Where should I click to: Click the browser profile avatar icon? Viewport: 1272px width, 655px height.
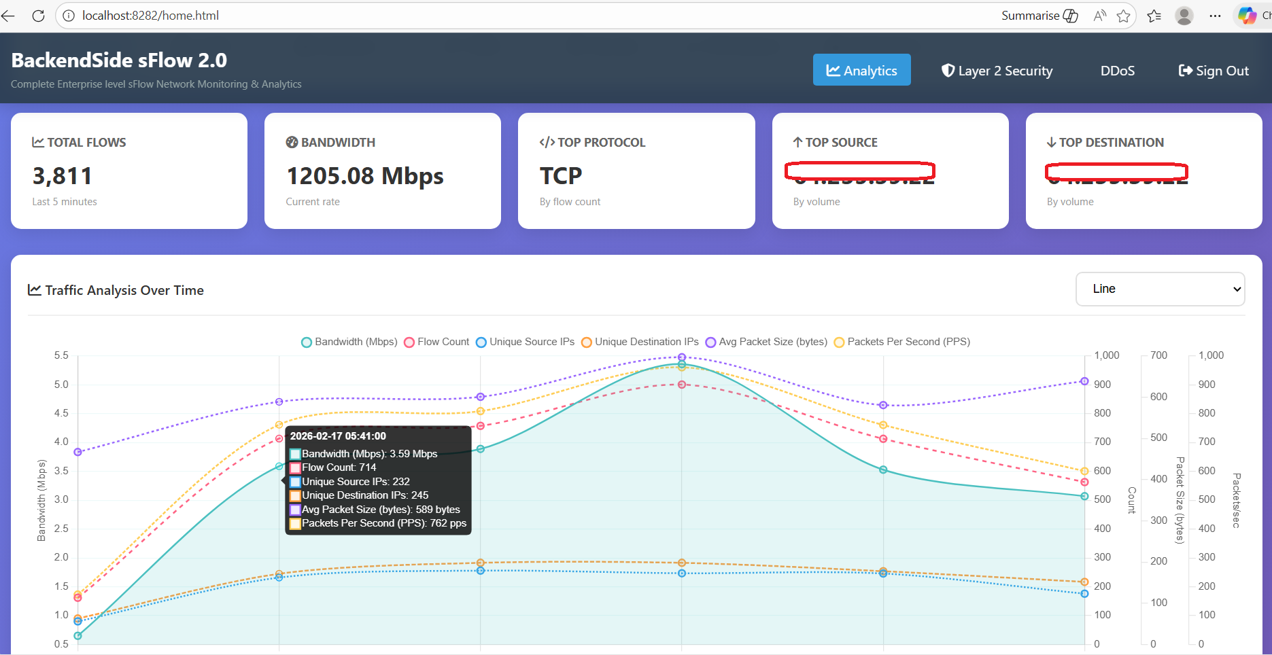coord(1184,16)
